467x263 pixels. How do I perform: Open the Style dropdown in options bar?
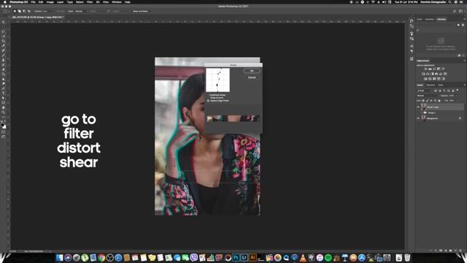pyautogui.click(x=81, y=12)
